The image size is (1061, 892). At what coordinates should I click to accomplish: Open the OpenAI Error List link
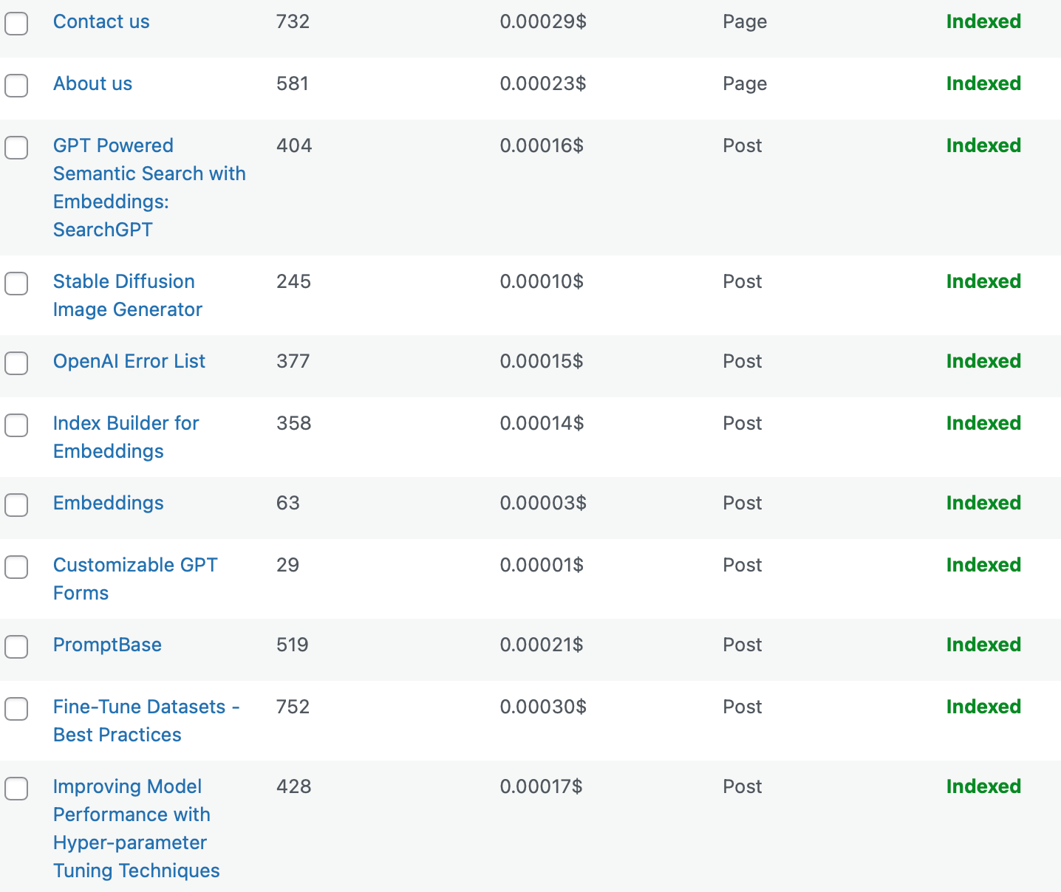coord(129,362)
